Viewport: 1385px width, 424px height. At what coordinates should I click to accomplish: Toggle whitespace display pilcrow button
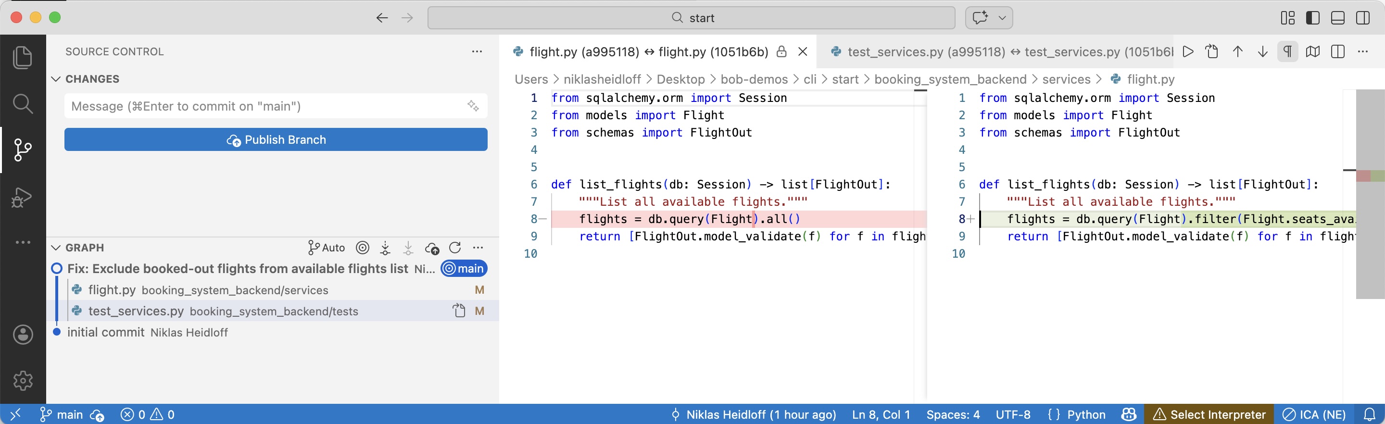pyautogui.click(x=1287, y=51)
